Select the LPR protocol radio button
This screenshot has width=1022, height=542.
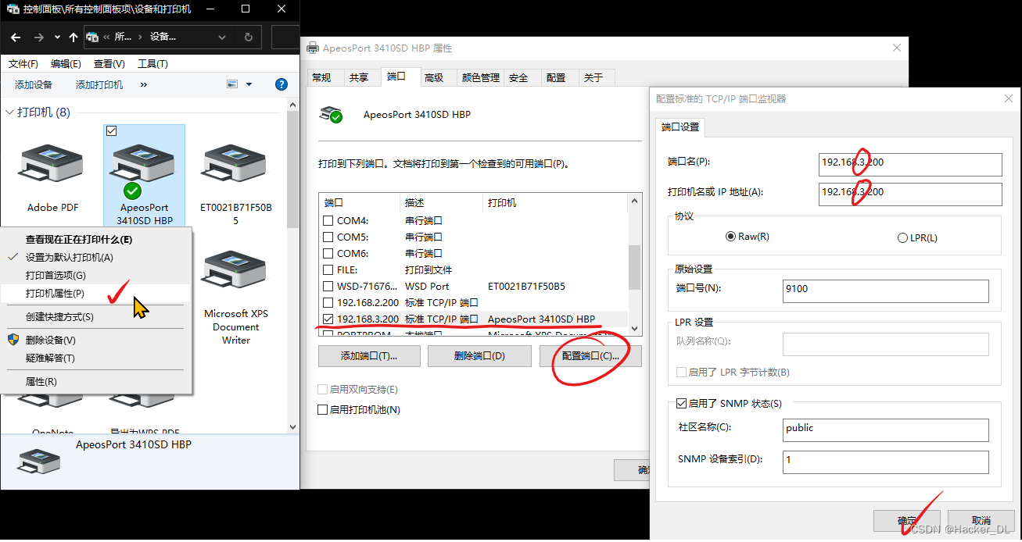903,237
